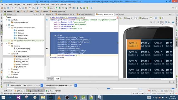
Task: Open the Refactor menu
Action: (x=37, y=4)
